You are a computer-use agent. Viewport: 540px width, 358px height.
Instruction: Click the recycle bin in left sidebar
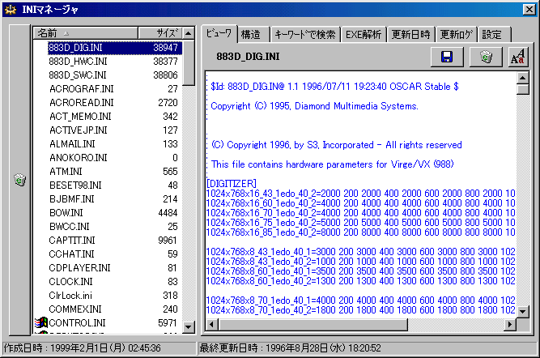coord(20,180)
